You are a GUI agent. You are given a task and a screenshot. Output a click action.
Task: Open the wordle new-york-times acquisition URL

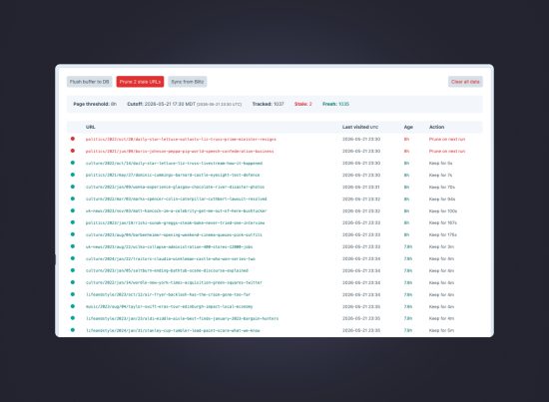[x=174, y=282]
